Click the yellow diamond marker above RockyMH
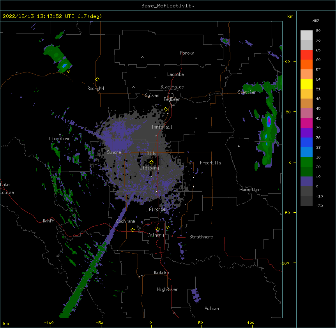Viewport: 336px width, 328px height. [x=97, y=79]
